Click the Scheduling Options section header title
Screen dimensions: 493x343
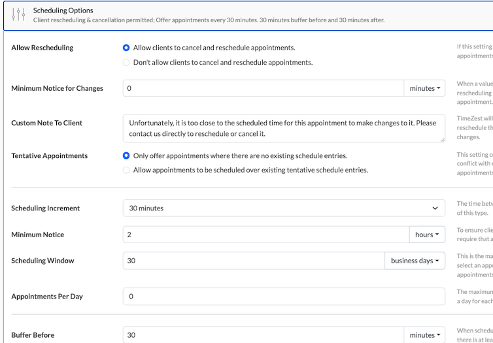pyautogui.click(x=63, y=10)
